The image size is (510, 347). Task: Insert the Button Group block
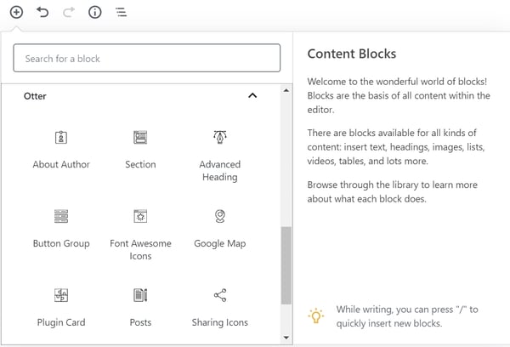pyautogui.click(x=61, y=228)
